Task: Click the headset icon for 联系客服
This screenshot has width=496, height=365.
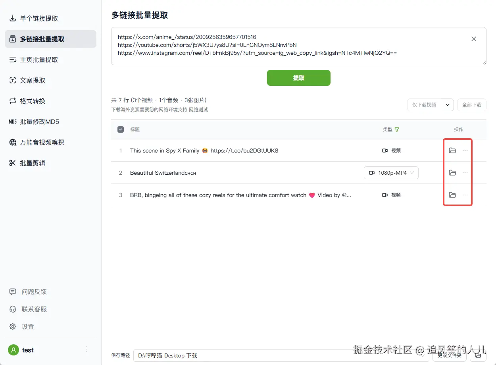Action: 13,309
